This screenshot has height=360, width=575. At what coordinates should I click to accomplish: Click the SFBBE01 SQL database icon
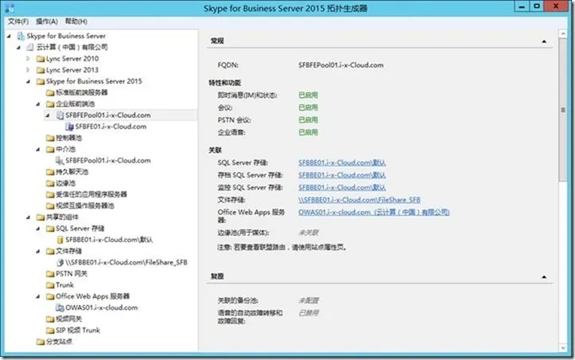pyautogui.click(x=60, y=240)
